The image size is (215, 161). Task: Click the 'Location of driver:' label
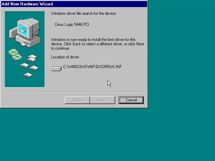click(x=65, y=57)
